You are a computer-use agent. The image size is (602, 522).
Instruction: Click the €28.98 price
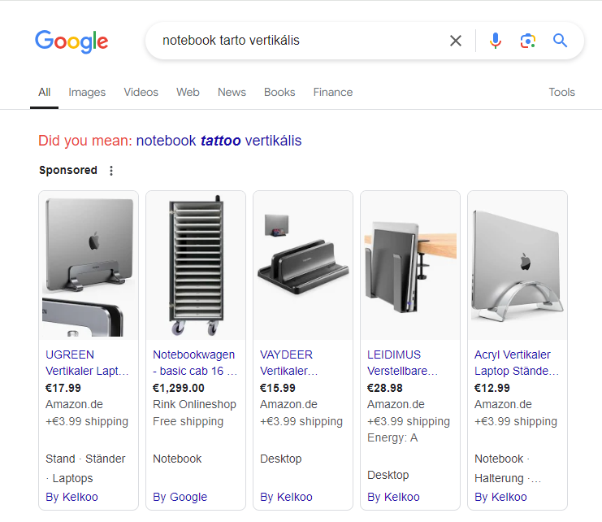(x=385, y=388)
